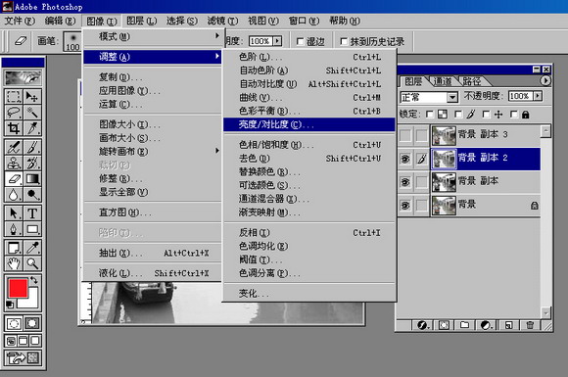Select the Crop tool

click(14, 128)
